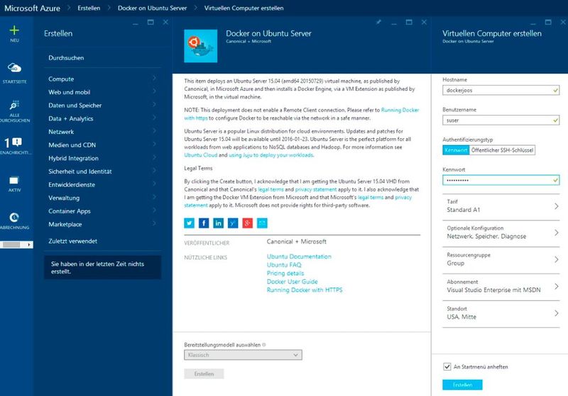
Task: Click the blue Erstellen button
Action: pos(462,385)
